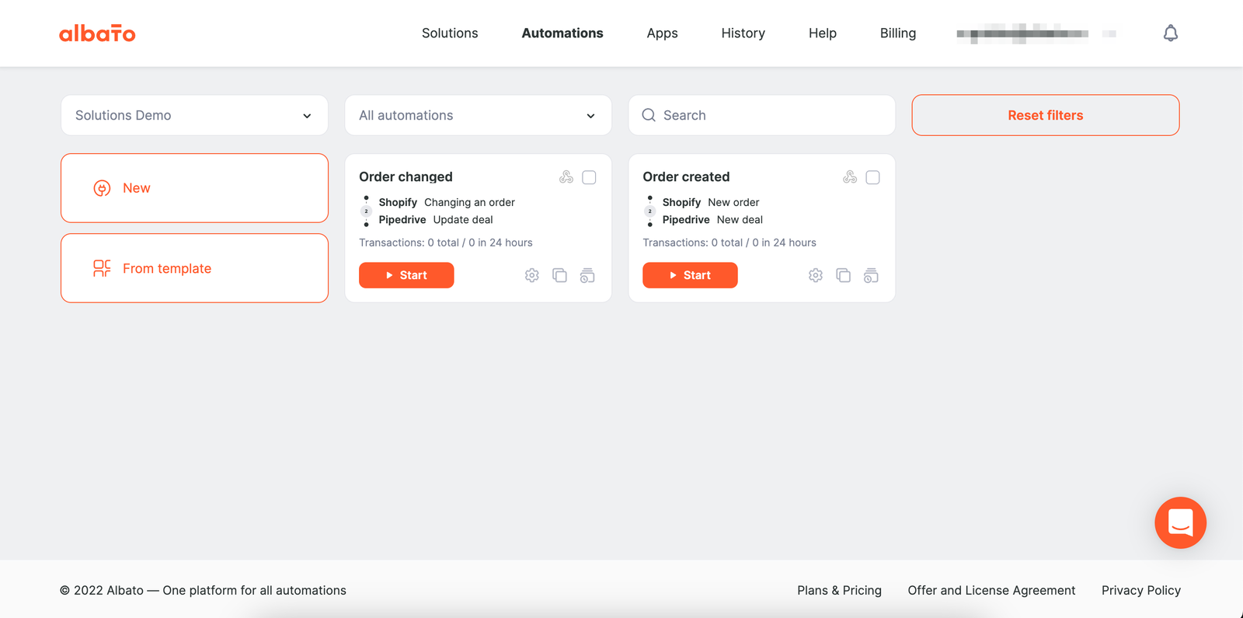Click the From template grid icon
1243x618 pixels.
click(x=102, y=268)
